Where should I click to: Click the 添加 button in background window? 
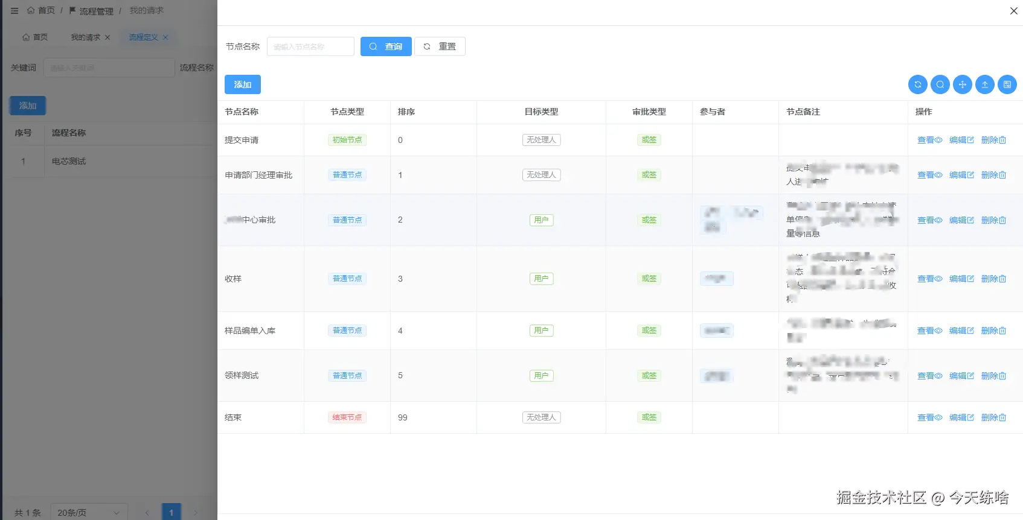(x=28, y=106)
